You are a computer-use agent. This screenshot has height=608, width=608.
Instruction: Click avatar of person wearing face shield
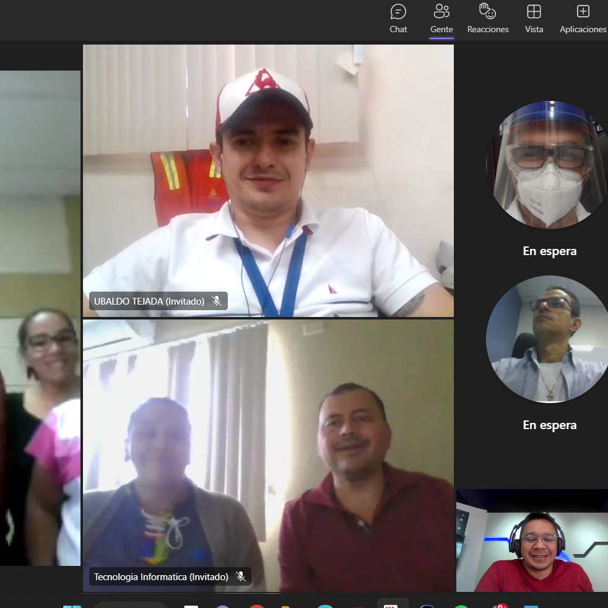point(547,165)
